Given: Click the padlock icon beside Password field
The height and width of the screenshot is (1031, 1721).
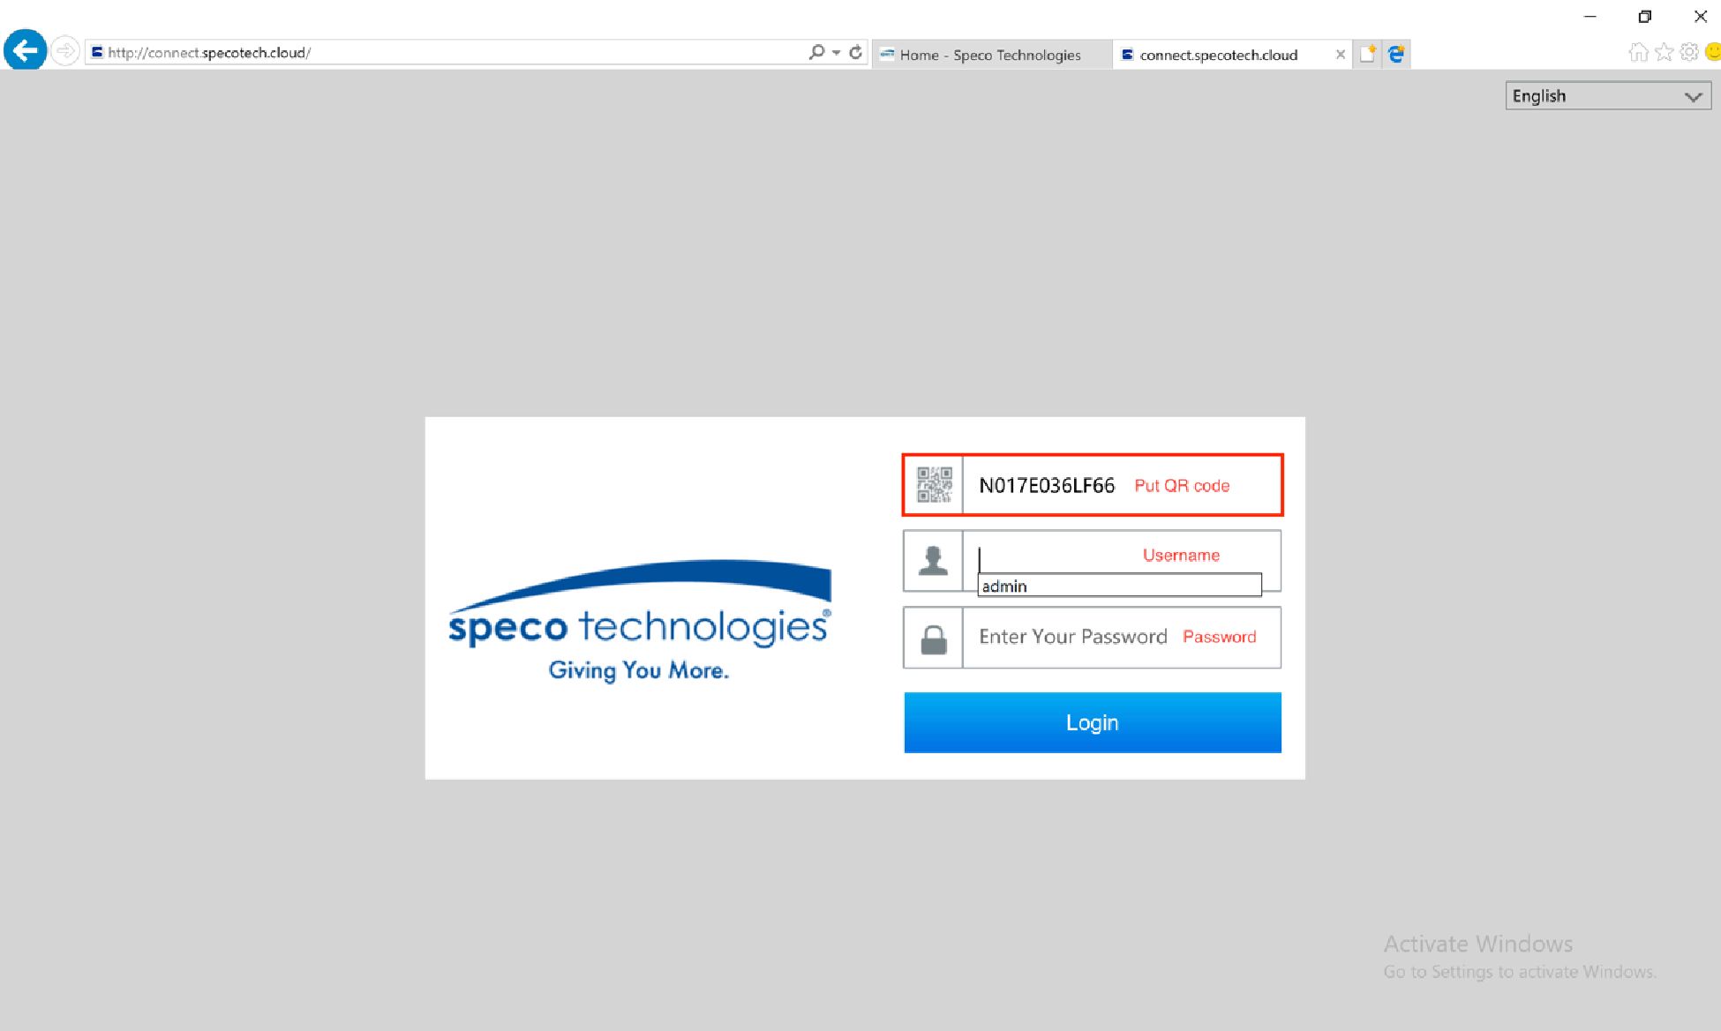Looking at the screenshot, I should pos(934,639).
